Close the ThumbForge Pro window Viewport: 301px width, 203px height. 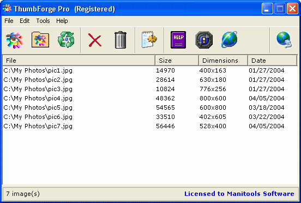292,9
